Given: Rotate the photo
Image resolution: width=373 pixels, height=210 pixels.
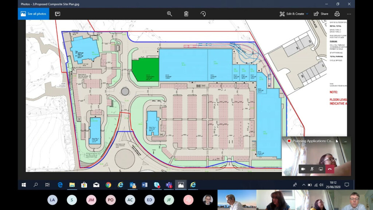Looking at the screenshot, I should tap(203, 14).
